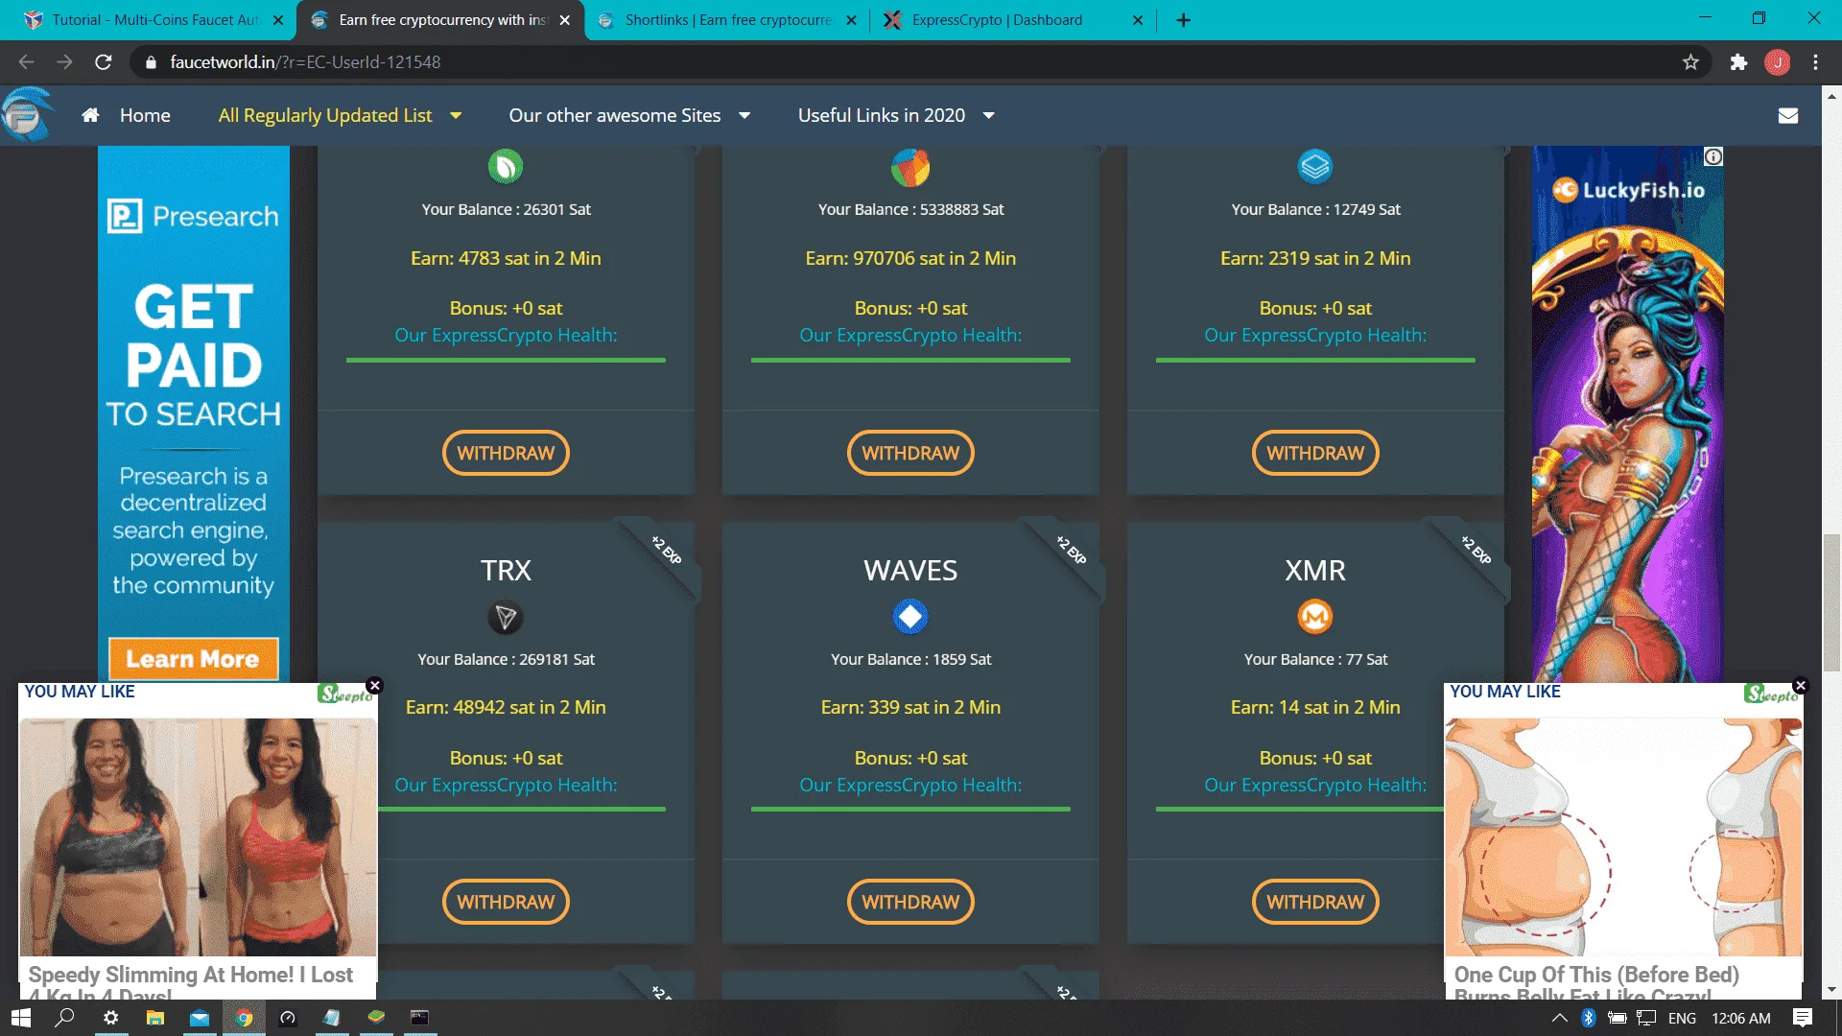Click the page vertical scrollbar thumb
1842x1036 pixels.
click(1831, 602)
